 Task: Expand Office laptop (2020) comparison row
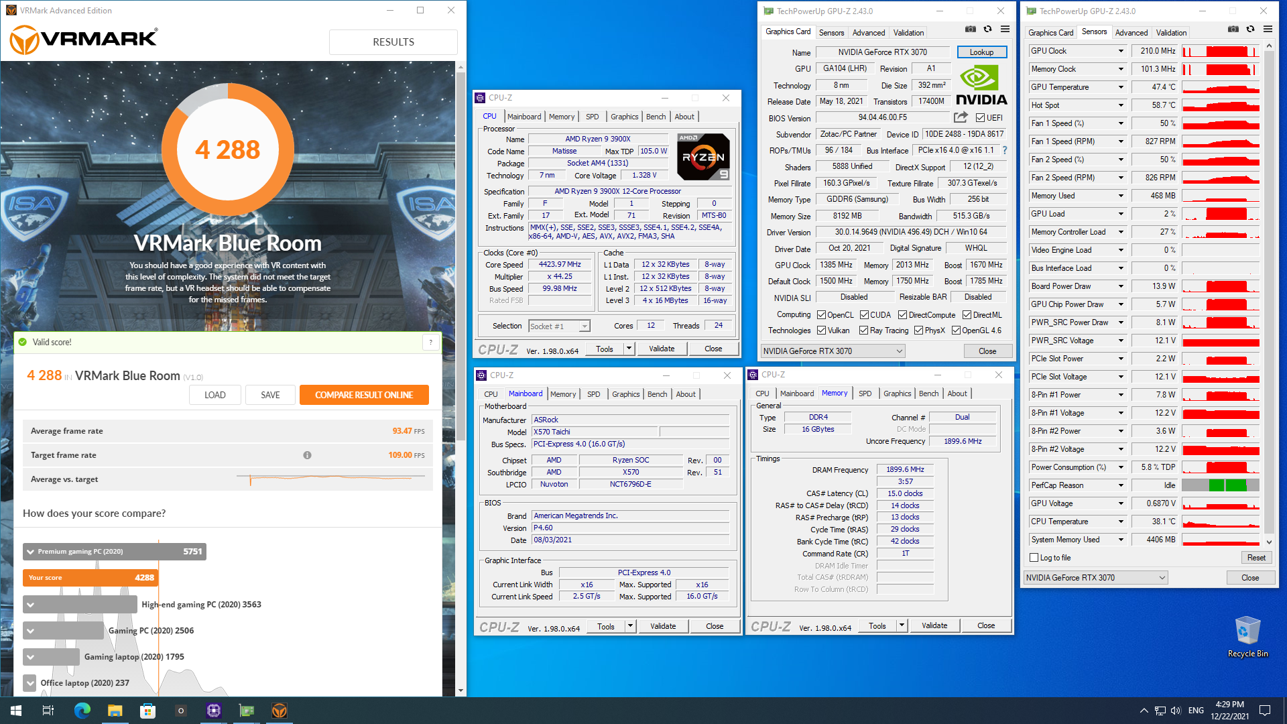pyautogui.click(x=29, y=683)
